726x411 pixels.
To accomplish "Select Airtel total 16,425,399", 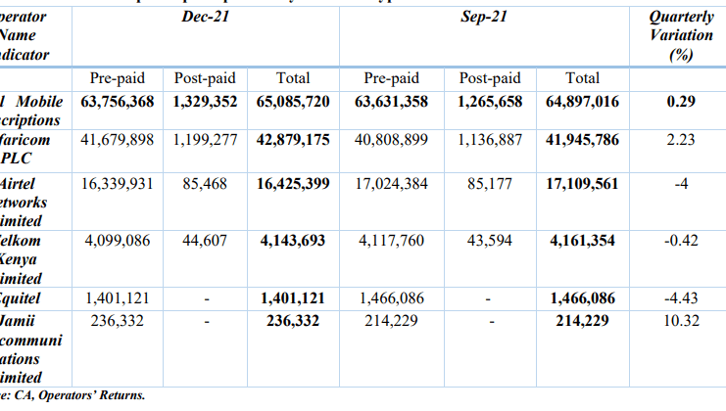I will pyautogui.click(x=293, y=184).
